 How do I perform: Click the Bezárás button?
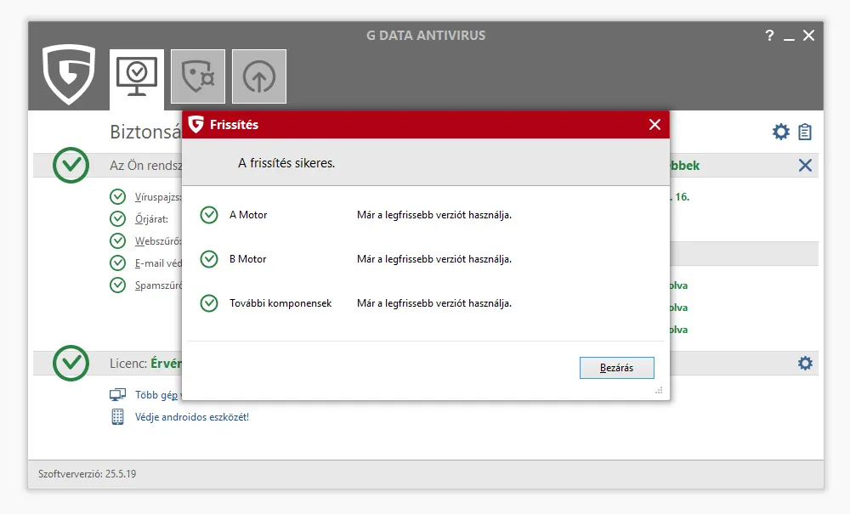[616, 368]
